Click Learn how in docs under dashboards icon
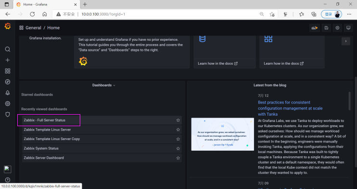This screenshot has width=357, height=189. [x=283, y=63]
